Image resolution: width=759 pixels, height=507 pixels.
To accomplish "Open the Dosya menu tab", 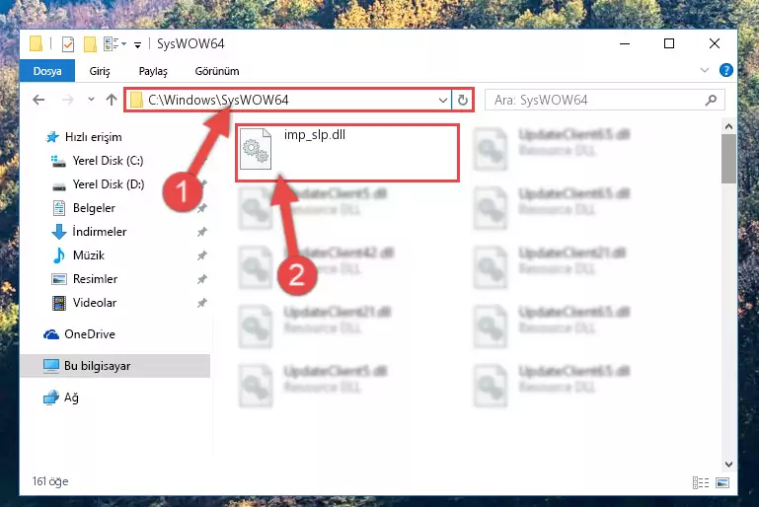I will pos(47,71).
